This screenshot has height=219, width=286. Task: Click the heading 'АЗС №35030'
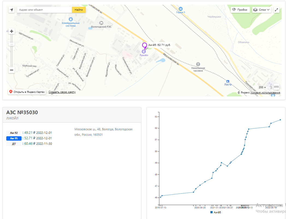click(22, 113)
